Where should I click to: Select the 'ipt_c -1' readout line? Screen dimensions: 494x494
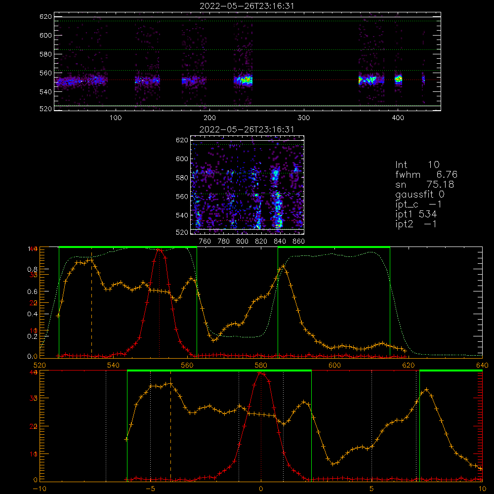pyautogui.click(x=418, y=205)
